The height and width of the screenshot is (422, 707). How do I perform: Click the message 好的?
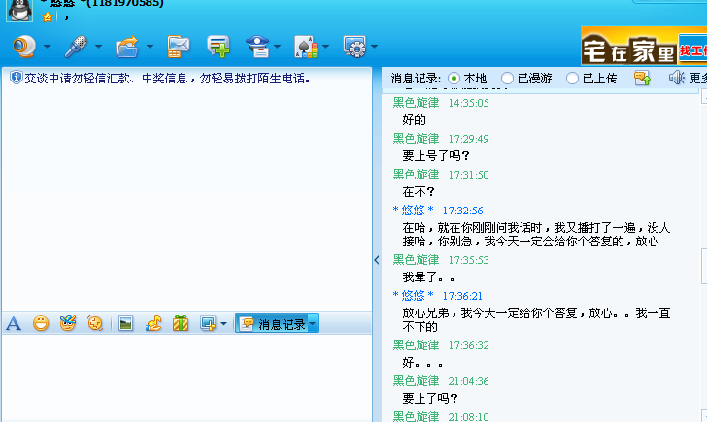click(x=414, y=119)
